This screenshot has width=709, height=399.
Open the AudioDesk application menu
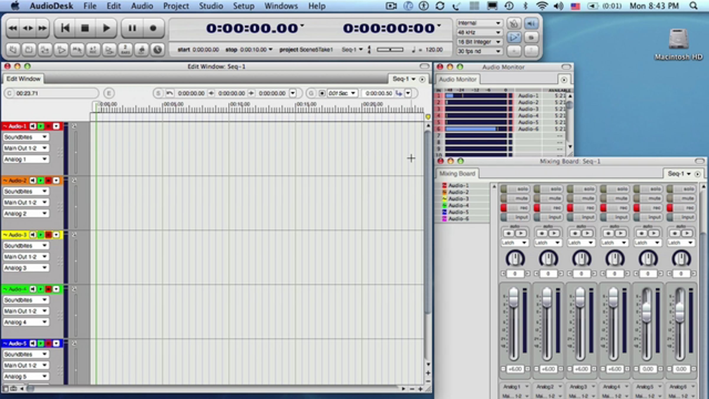click(51, 6)
